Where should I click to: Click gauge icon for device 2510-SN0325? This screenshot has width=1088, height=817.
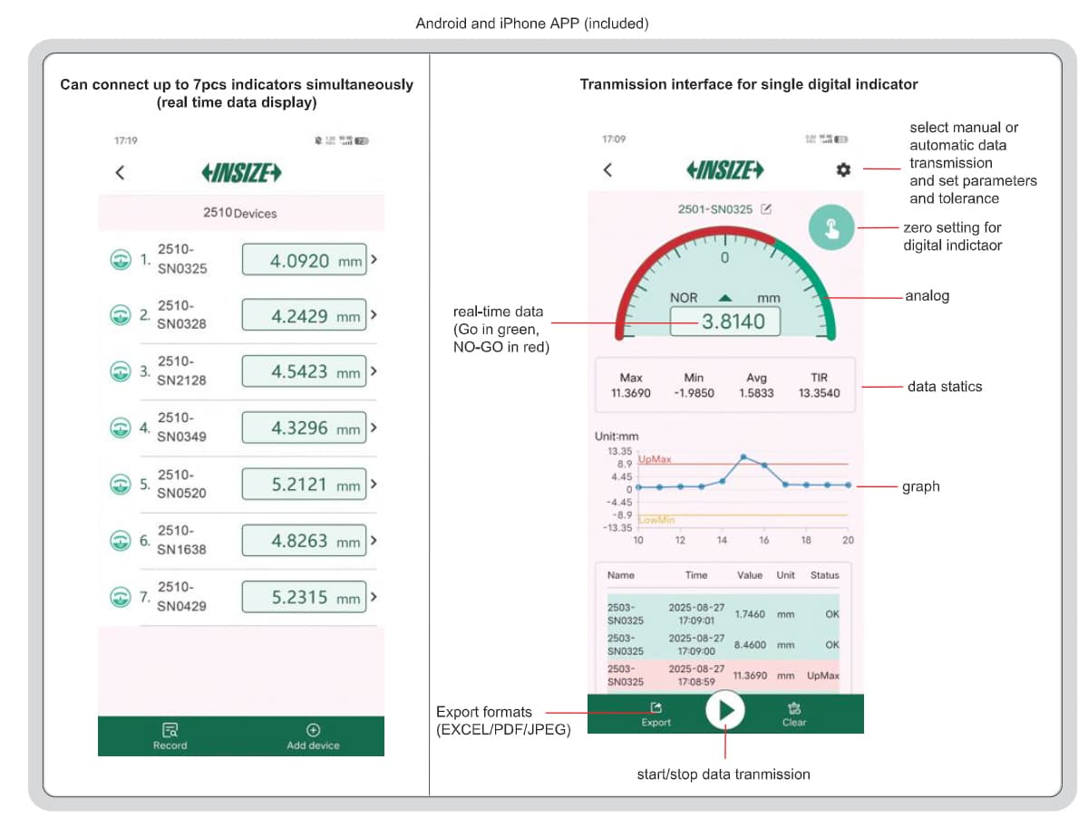point(120,259)
